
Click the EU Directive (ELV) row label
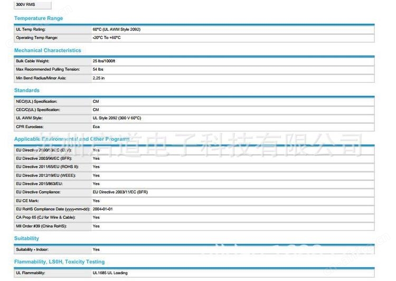point(44,150)
